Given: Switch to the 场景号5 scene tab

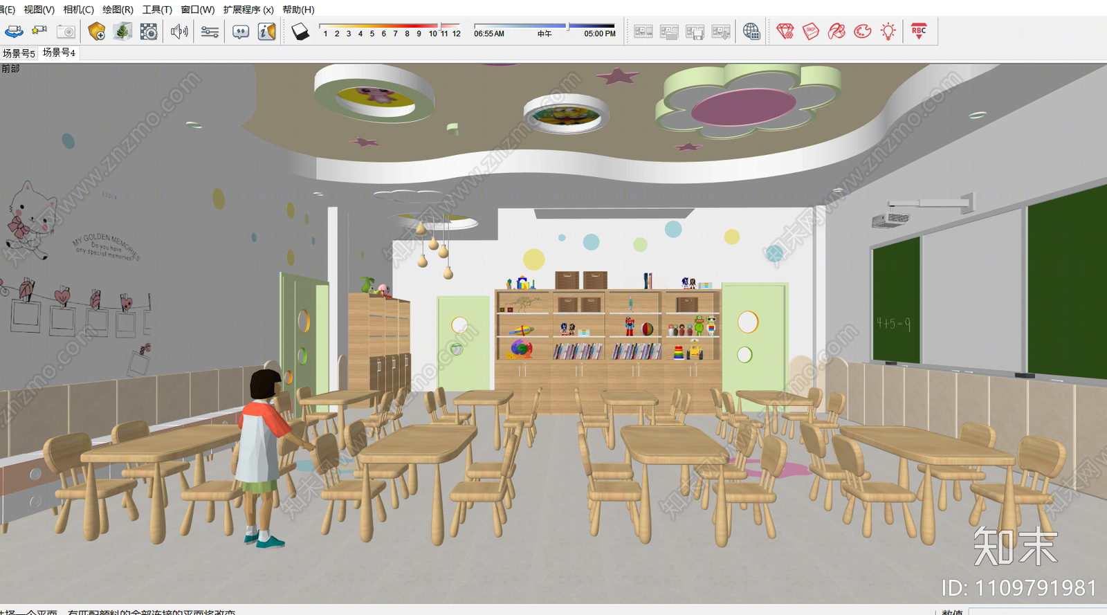Looking at the screenshot, I should point(19,53).
